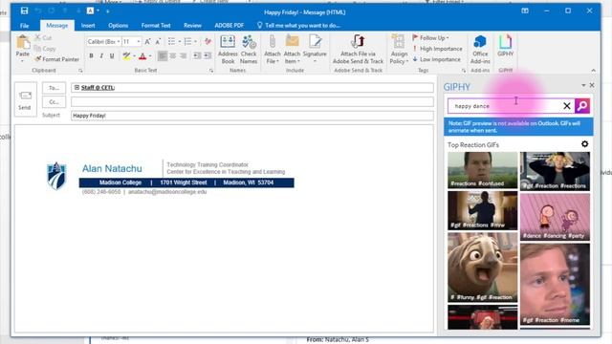
Task: Center the text alignment
Action: pos(172,55)
